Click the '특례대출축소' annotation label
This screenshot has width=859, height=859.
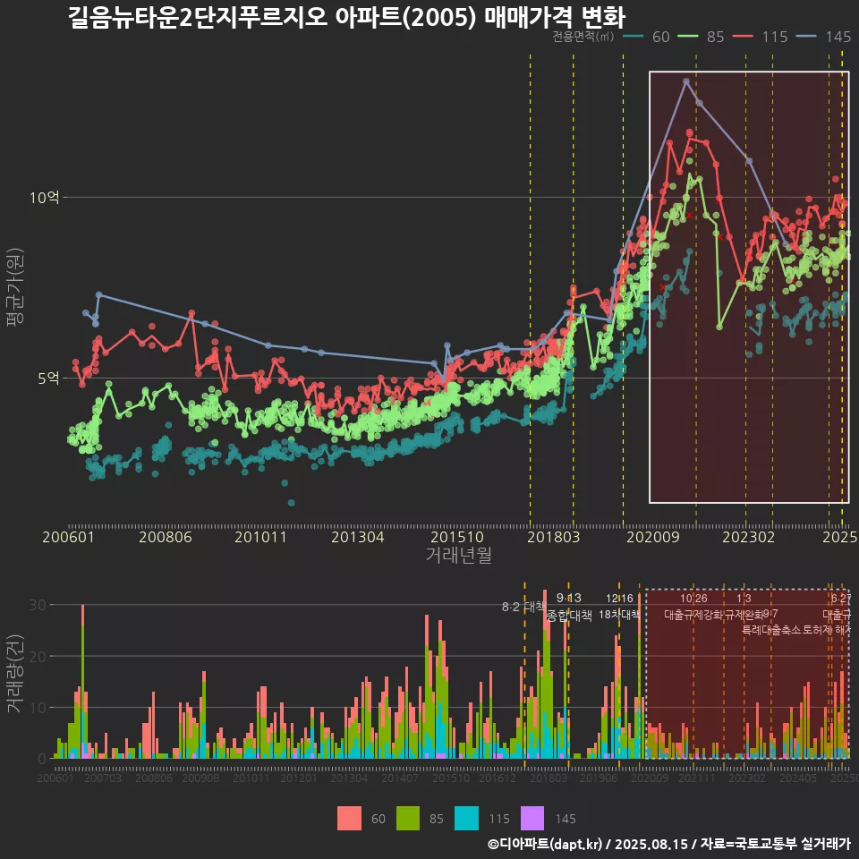[x=771, y=630]
